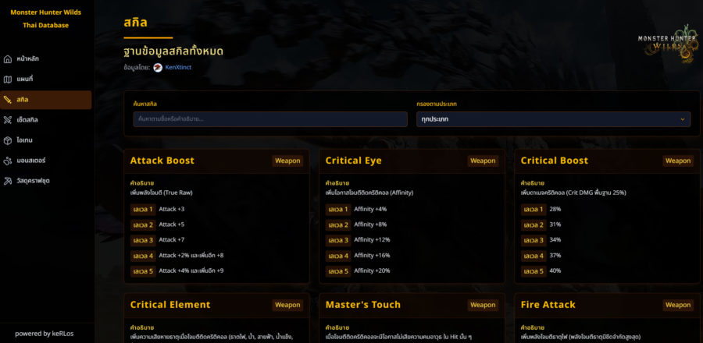Click the Critical Eye (Affinity) description text
This screenshot has height=343, width=703.
369,193
